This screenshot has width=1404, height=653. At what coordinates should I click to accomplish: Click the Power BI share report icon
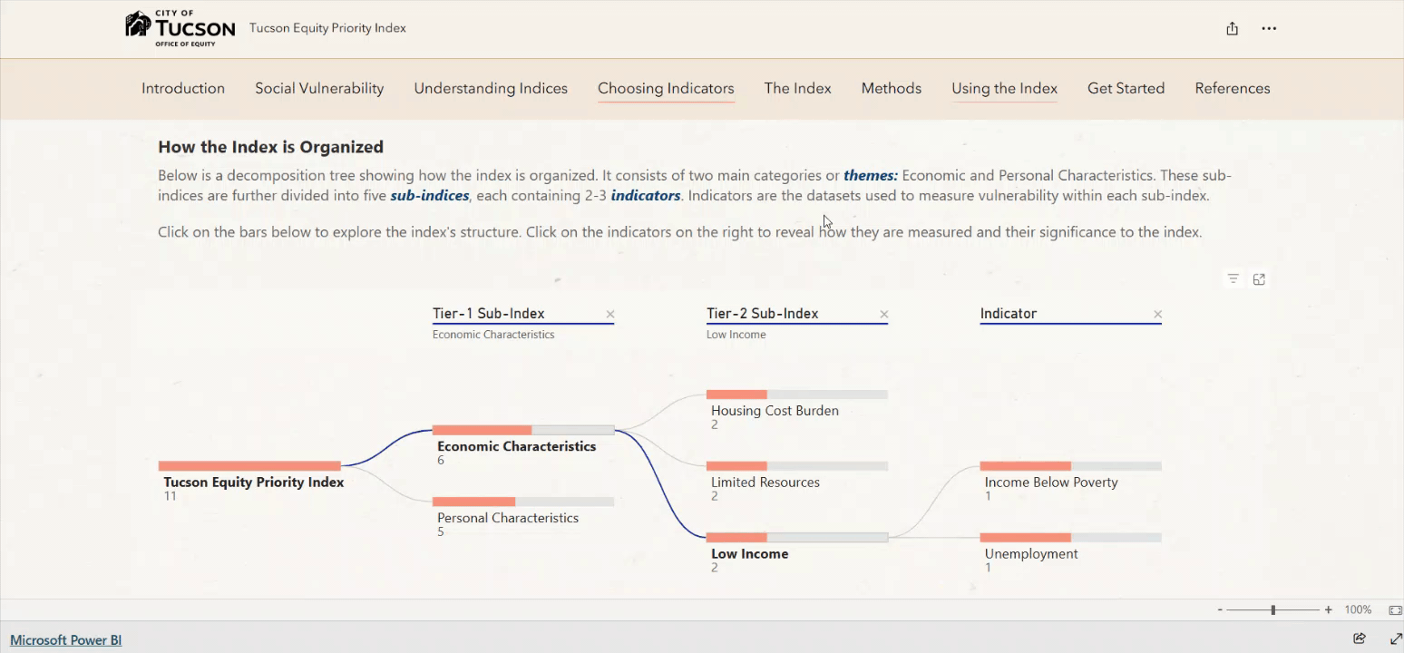tap(1360, 638)
